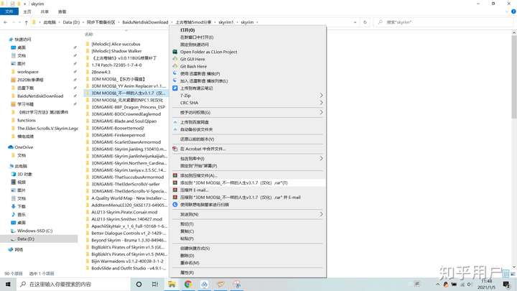Open File Explorer from the taskbar

[172, 284]
